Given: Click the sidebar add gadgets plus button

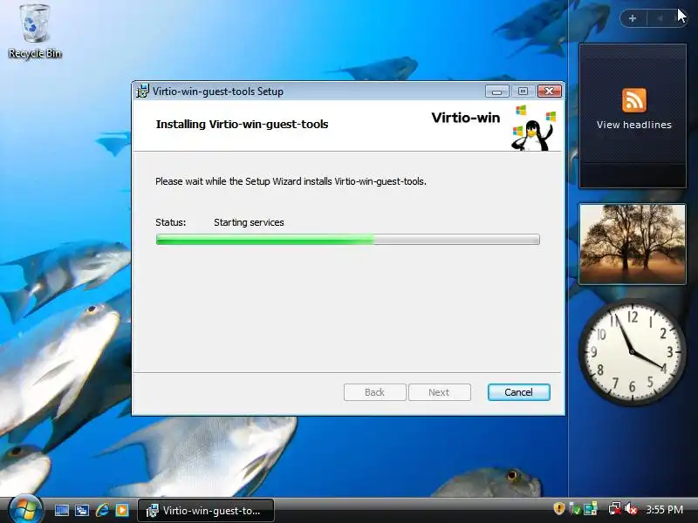Looking at the screenshot, I should 633,18.
